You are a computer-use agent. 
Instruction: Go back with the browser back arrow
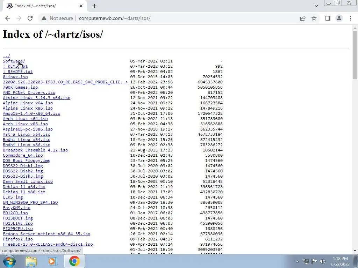click(x=8, y=18)
